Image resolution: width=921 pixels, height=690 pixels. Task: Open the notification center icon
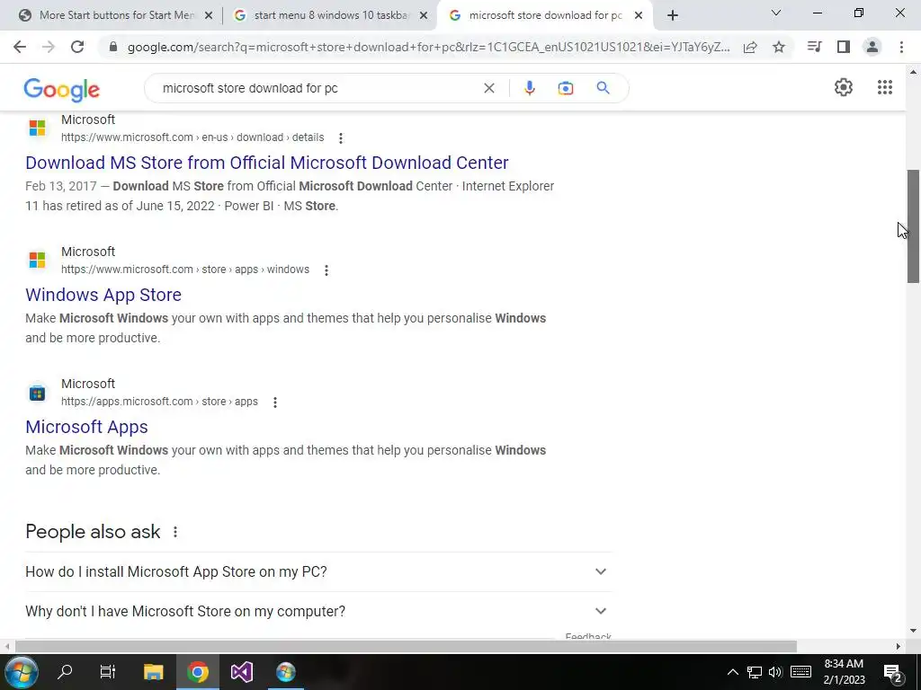[x=893, y=673]
